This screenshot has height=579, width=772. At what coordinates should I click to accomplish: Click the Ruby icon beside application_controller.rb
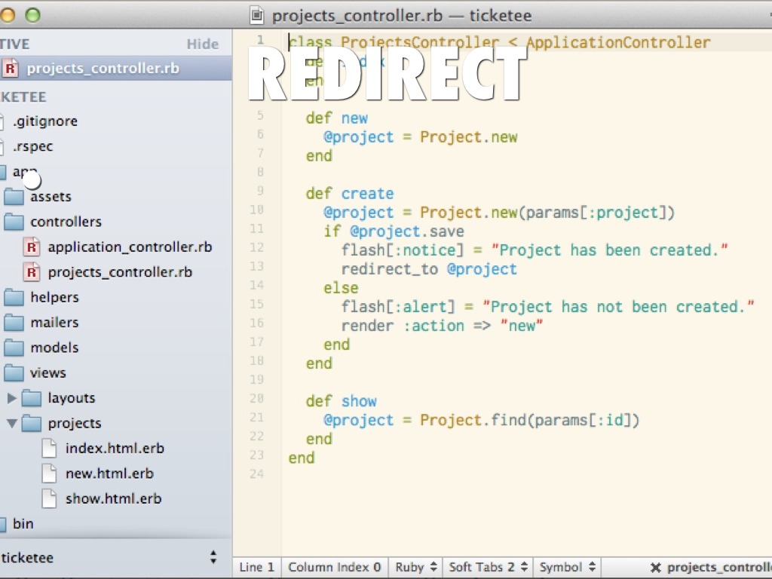[x=32, y=247]
